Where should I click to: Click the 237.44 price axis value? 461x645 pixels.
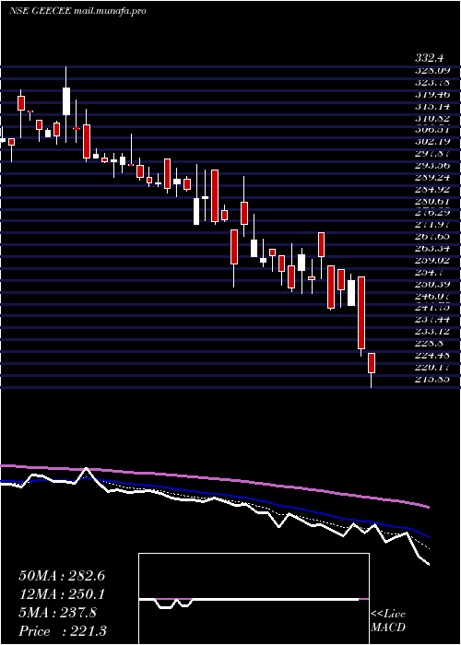click(x=431, y=320)
